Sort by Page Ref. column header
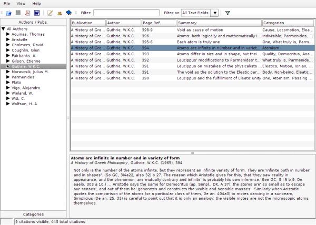 pyautogui.click(x=159, y=23)
